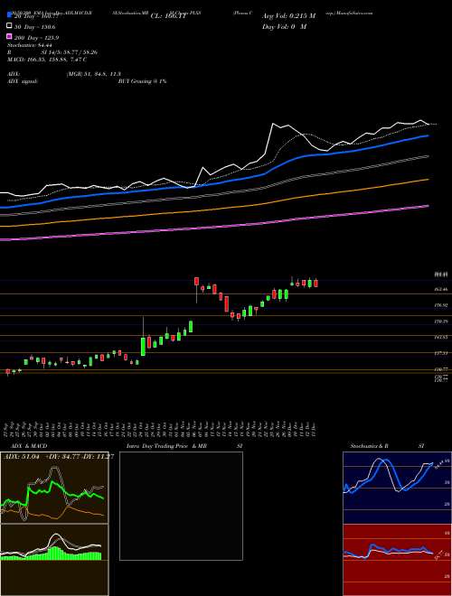Click the empty intraday trading price panel
The height and width of the screenshot is (596, 452).
point(181,506)
